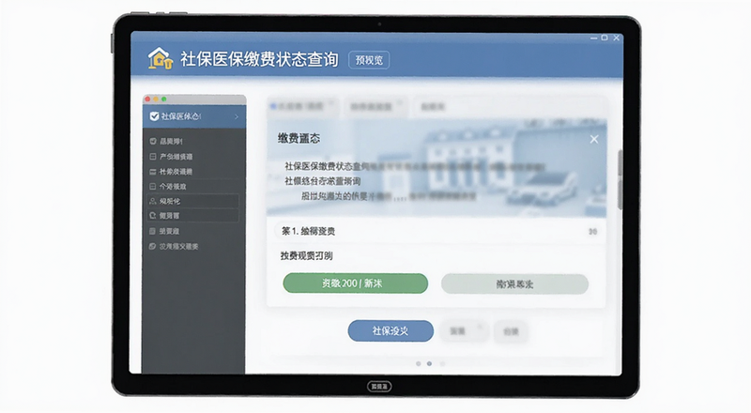
Task: Click the house logo in the header
Action: click(x=160, y=58)
